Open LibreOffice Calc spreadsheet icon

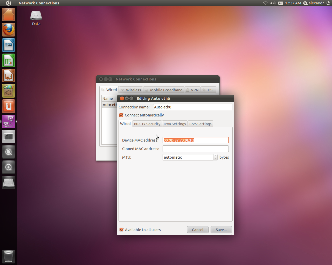tap(9, 61)
